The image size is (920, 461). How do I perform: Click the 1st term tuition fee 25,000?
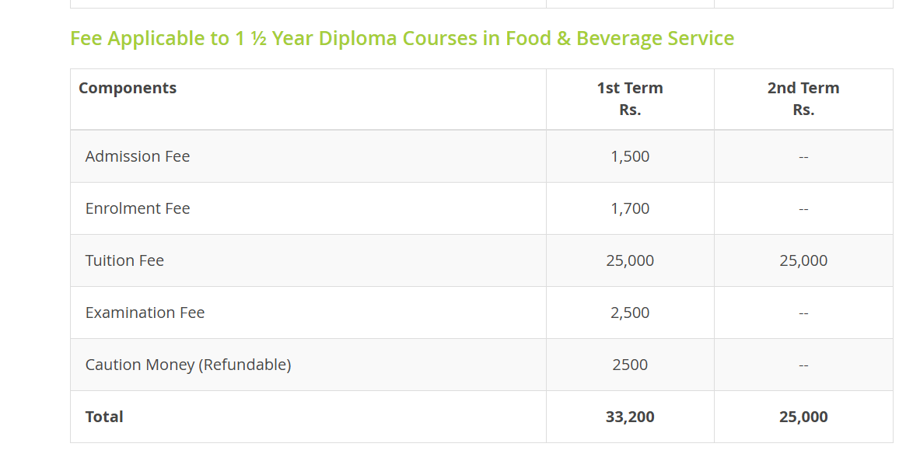pos(630,261)
